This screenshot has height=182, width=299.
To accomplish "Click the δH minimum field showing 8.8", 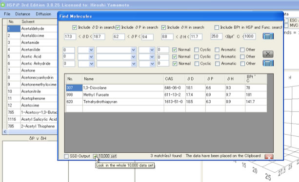I will 167,36.
